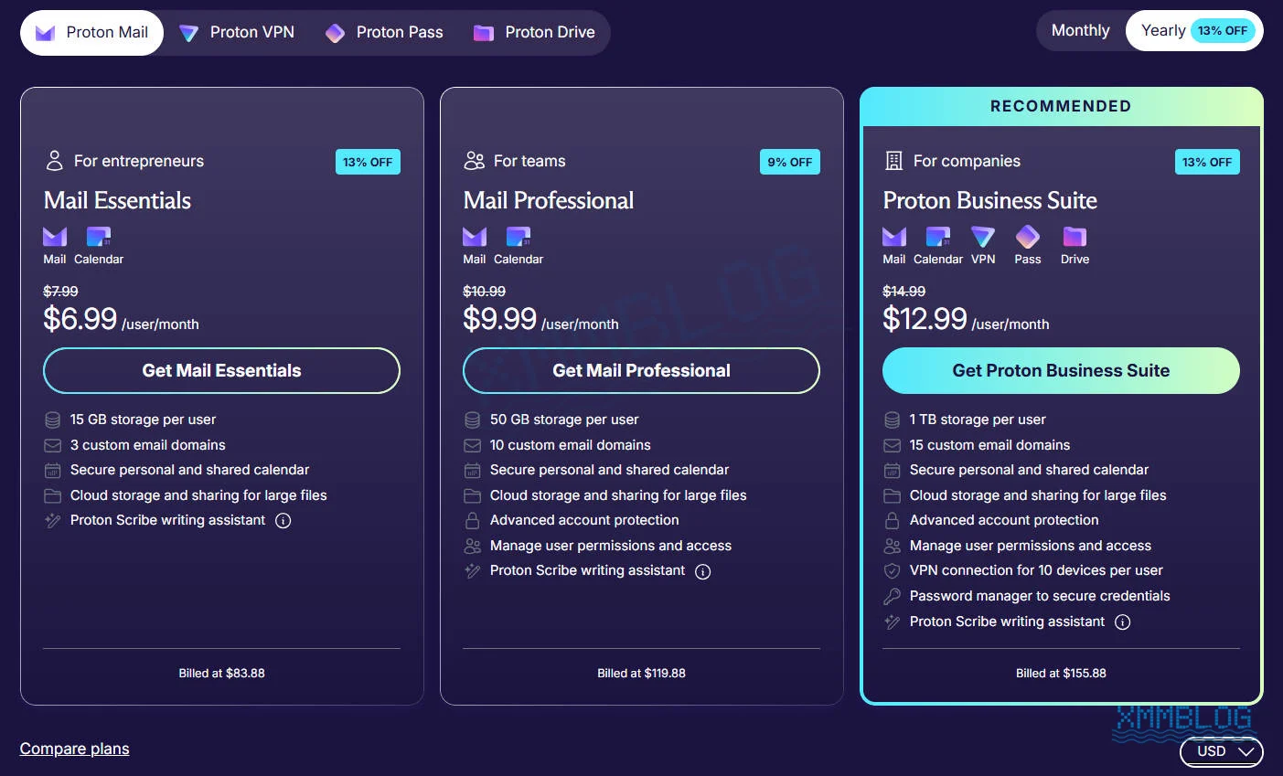Click 15 custom email domains text
Viewport: 1283px width, 776px height.
[989, 445]
